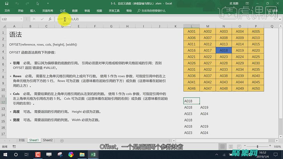Viewport: 283px width, 159px height.
Task: Switch to the 开始 ribbon tab
Action: click(x=21, y=11)
